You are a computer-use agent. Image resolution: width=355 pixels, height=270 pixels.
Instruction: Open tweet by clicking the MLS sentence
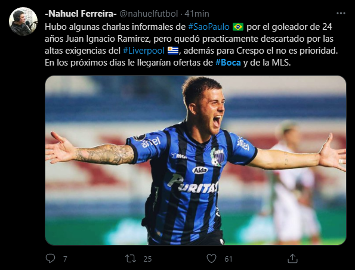168,63
